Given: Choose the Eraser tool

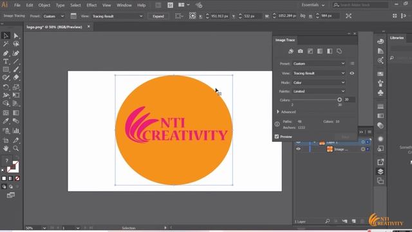Looking at the screenshot, I should tap(15, 77).
